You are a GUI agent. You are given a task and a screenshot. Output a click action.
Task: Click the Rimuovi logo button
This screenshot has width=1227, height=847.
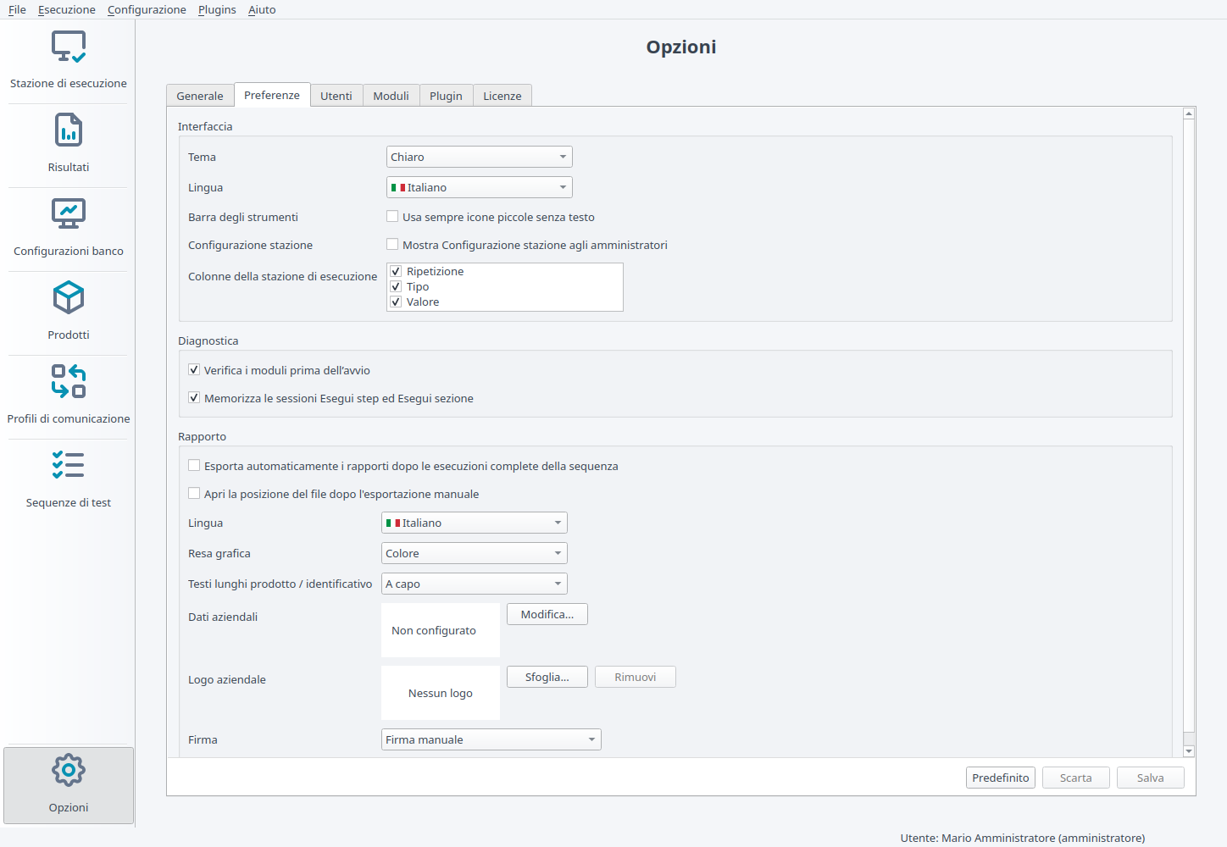click(x=636, y=677)
